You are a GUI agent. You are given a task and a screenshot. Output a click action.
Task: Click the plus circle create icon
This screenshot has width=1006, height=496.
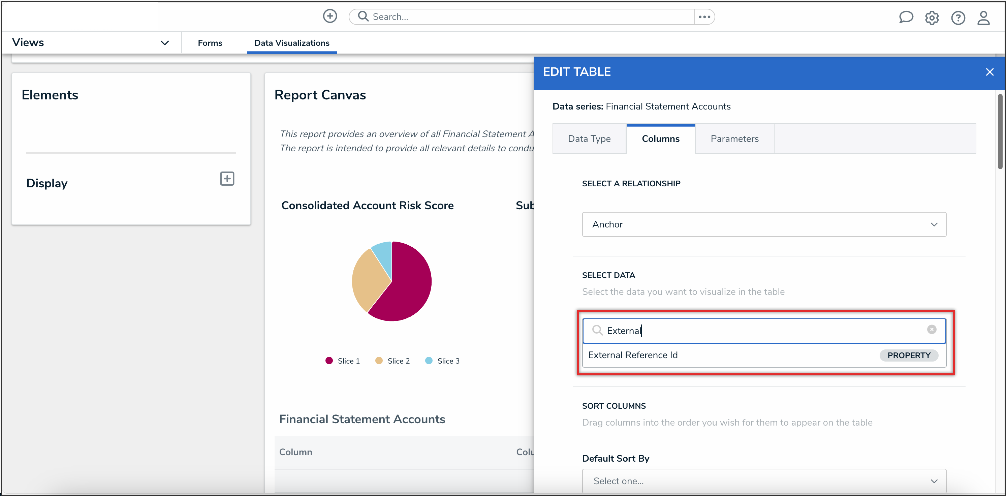[x=329, y=17]
